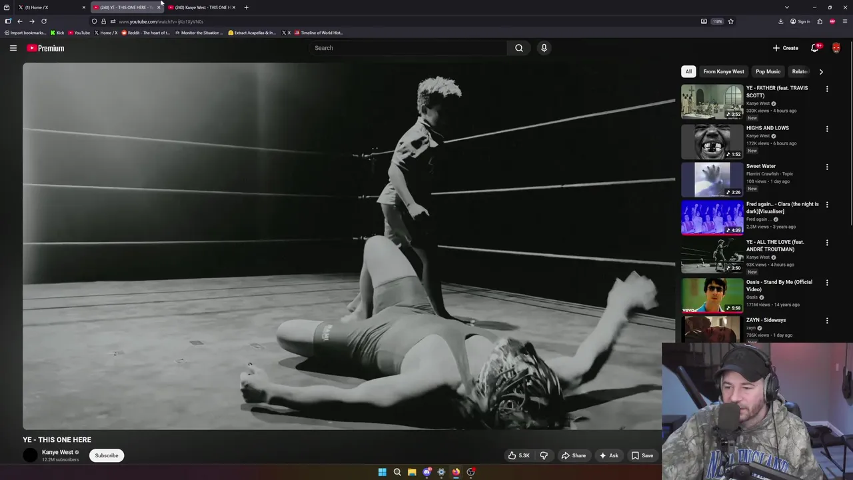
Task: Open the browser downloads panel
Action: 780,21
